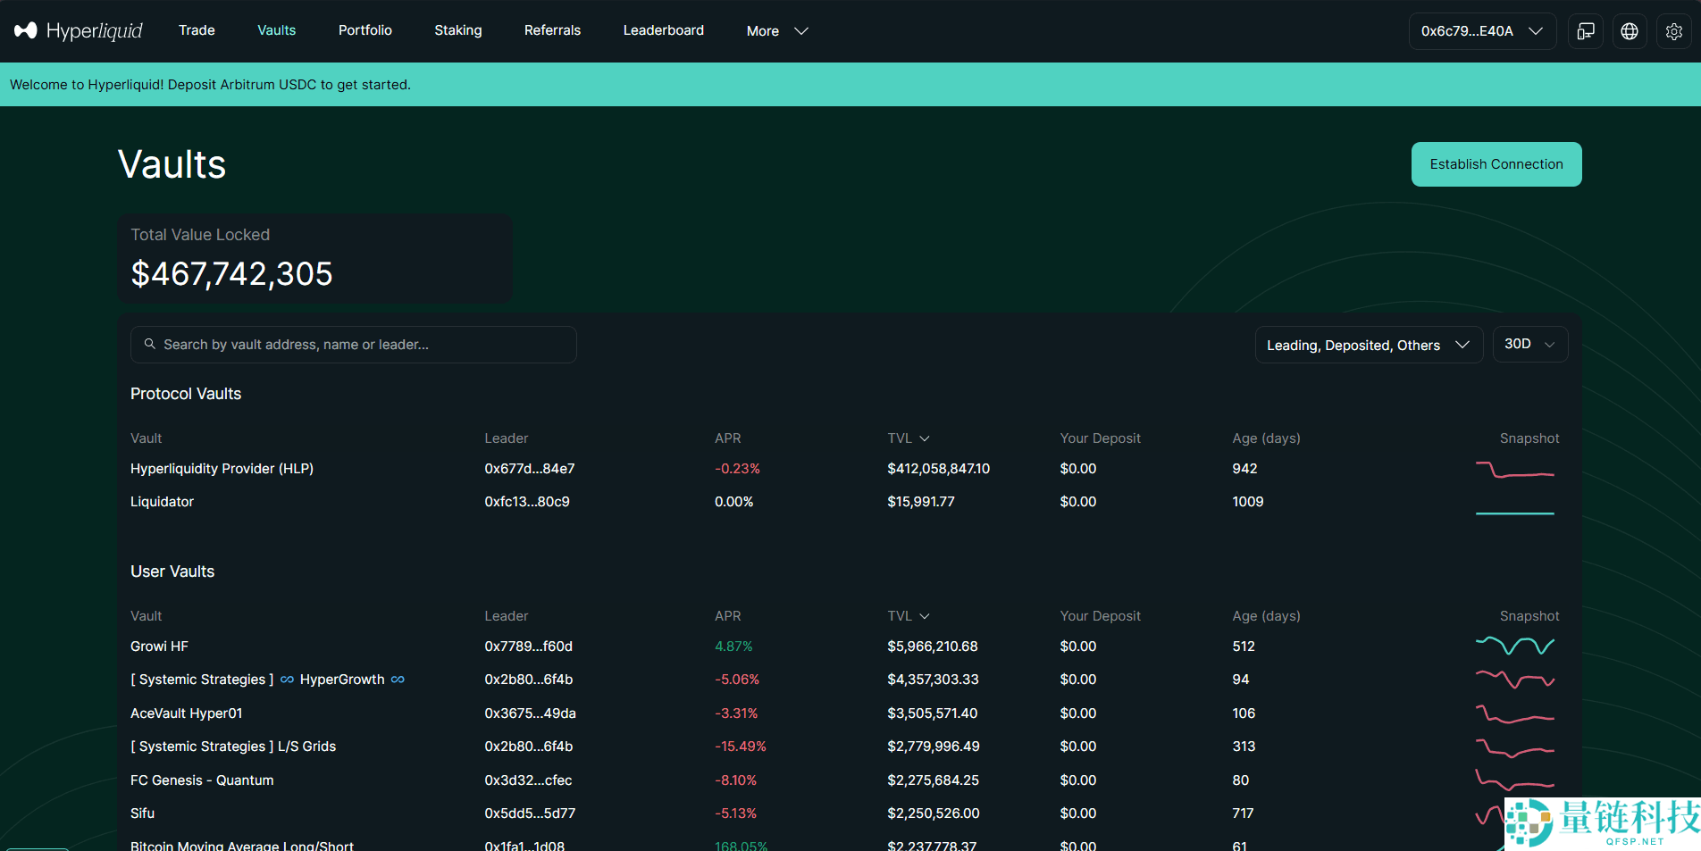
Task: View L/S Grids snapshot chart
Action: pos(1514,747)
